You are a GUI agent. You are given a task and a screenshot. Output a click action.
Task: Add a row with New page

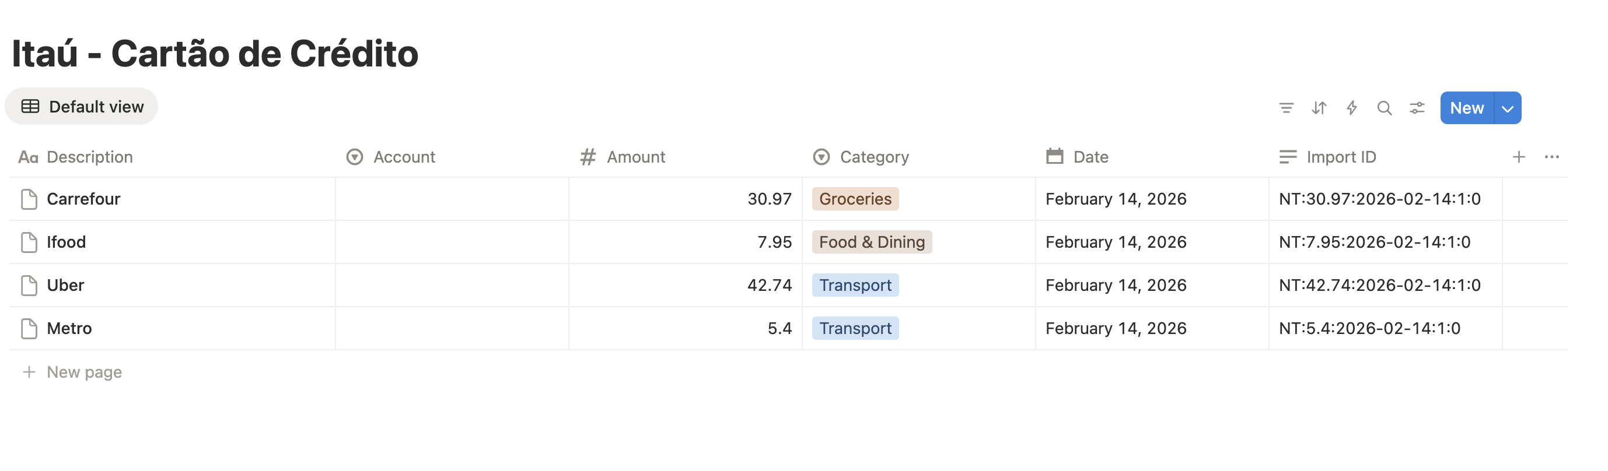click(x=83, y=372)
